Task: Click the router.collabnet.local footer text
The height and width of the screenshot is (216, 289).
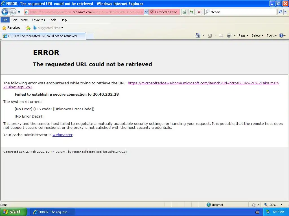Action: click(87, 152)
